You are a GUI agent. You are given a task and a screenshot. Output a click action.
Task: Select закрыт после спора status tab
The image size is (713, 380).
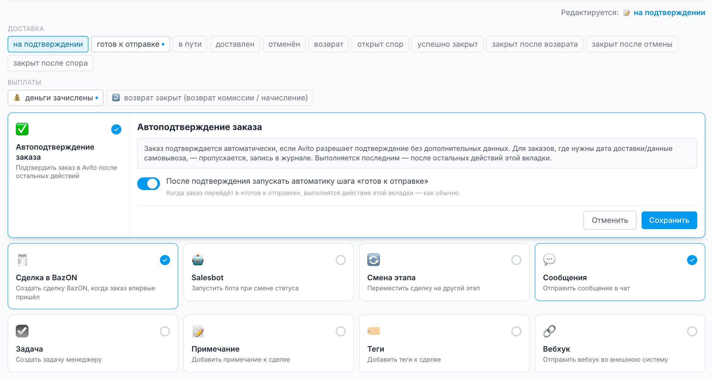point(51,63)
